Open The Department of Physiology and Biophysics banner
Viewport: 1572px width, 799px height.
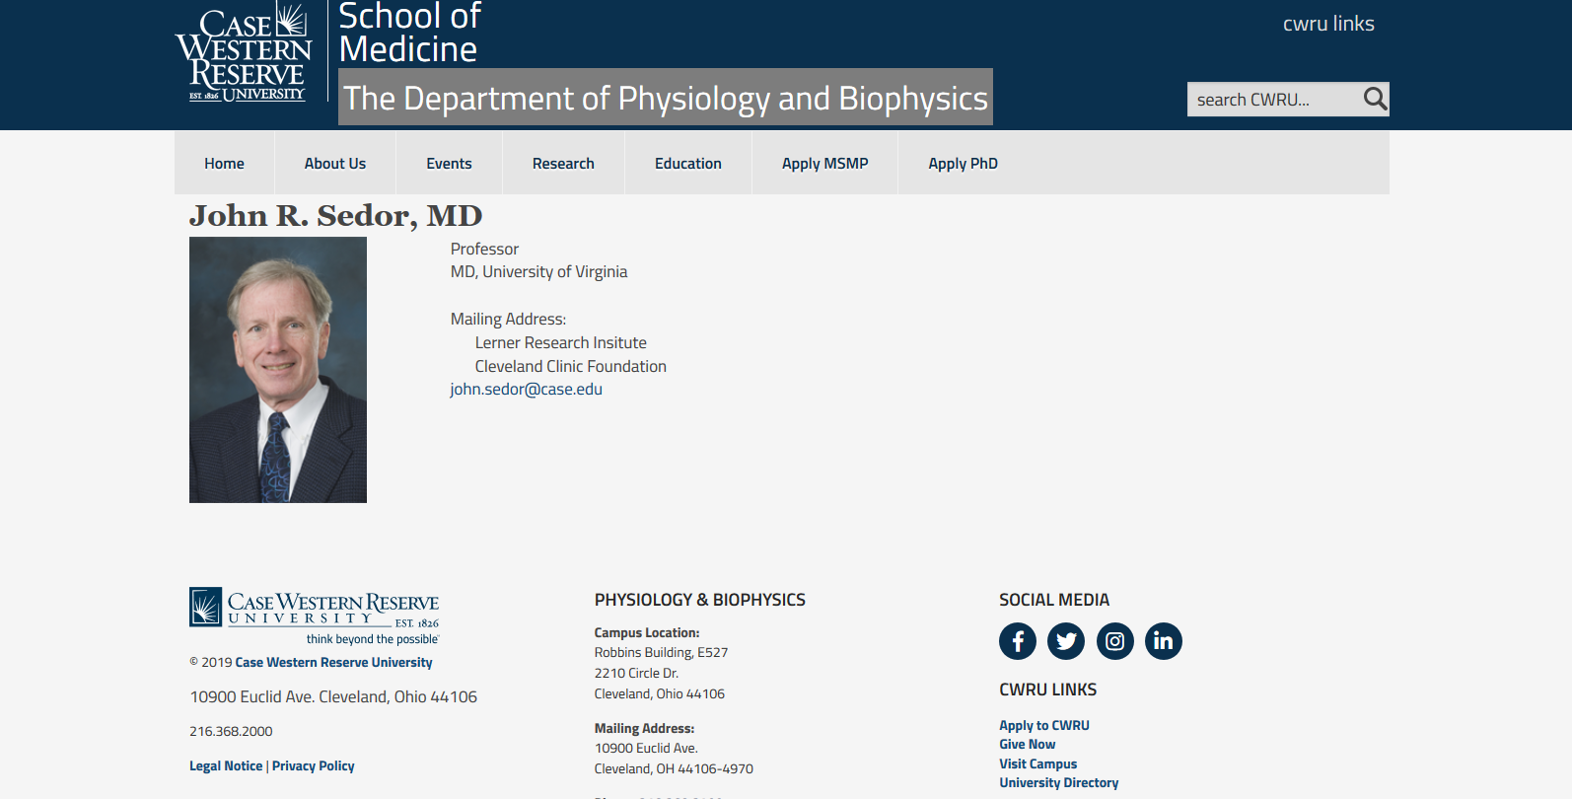[666, 97]
